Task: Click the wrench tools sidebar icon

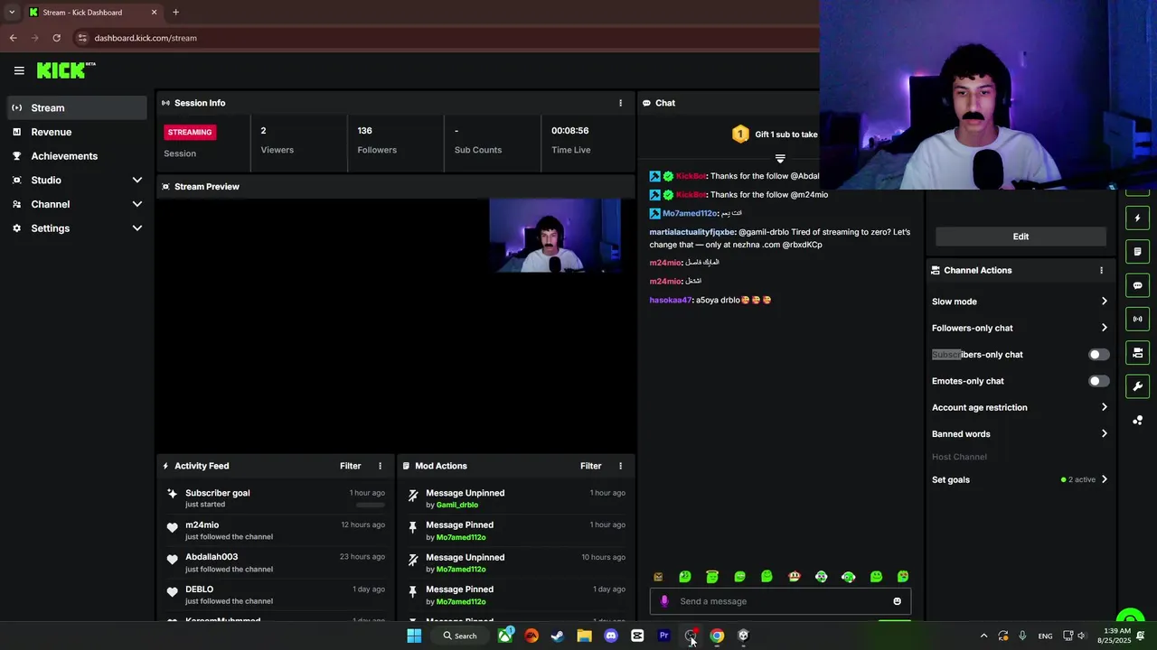Action: pos(1137,386)
